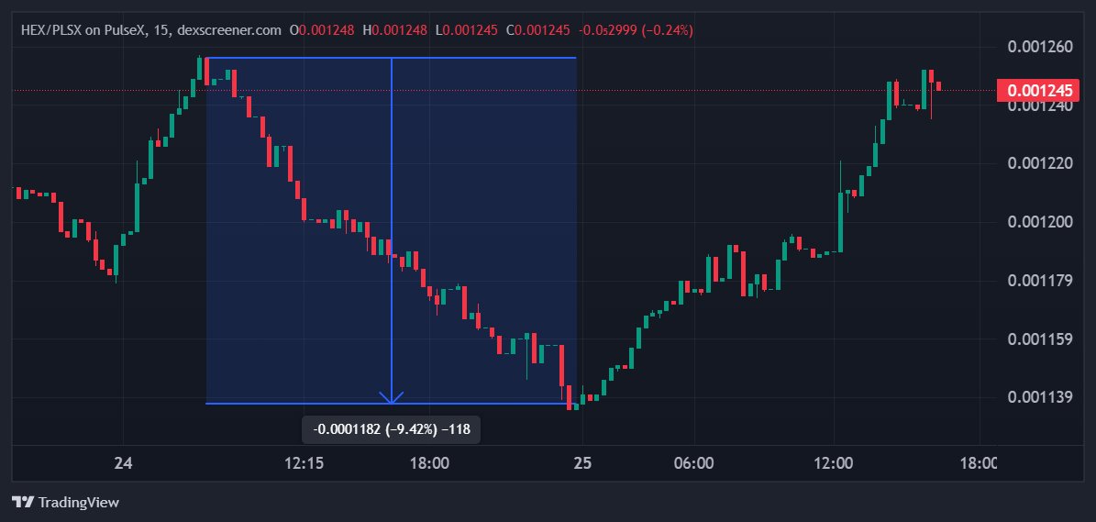
Task: Click the arrowhead of the blue measure tool
Action: (392, 397)
